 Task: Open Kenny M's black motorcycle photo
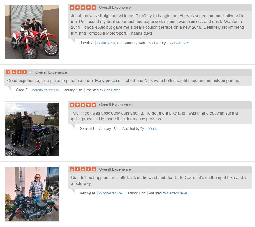(x=32, y=194)
